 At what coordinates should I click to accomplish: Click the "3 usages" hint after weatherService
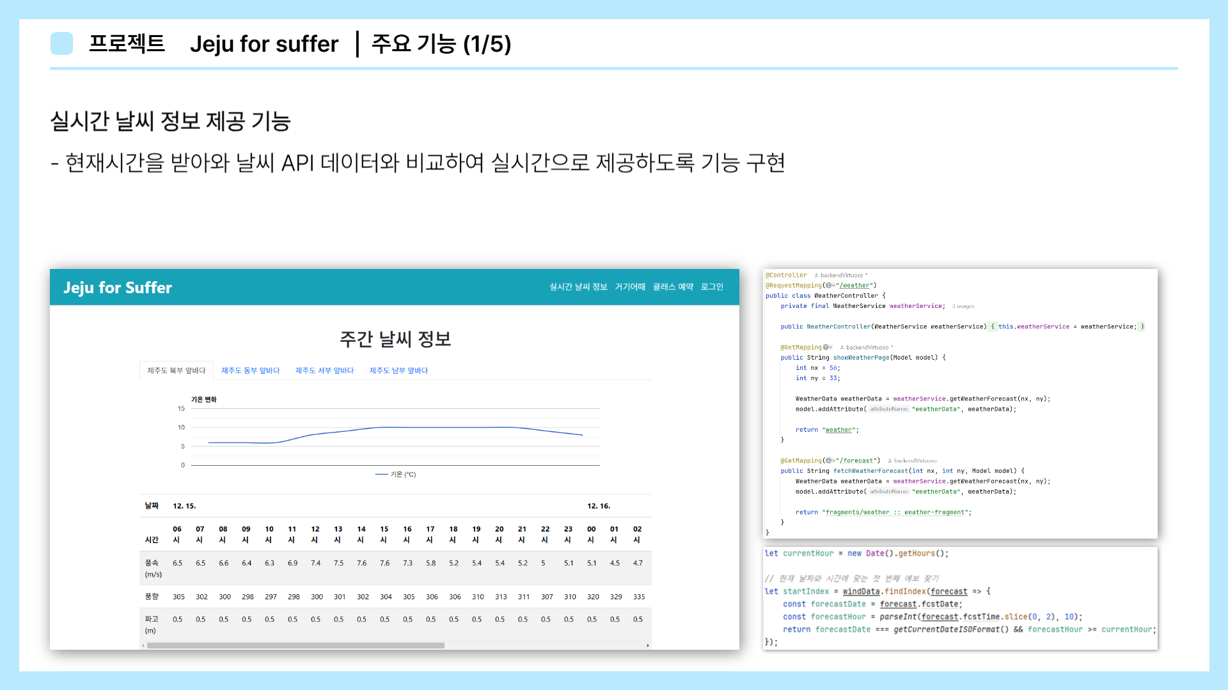pyautogui.click(x=963, y=306)
